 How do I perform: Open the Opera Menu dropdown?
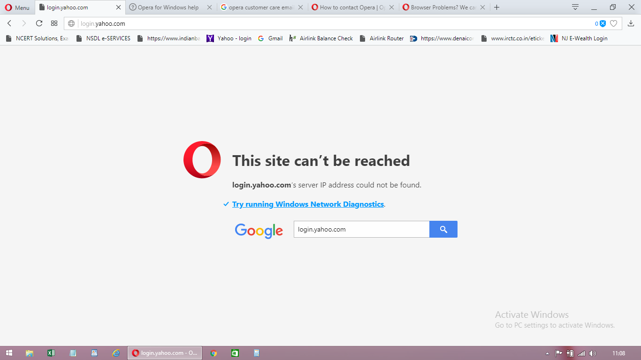[17, 7]
